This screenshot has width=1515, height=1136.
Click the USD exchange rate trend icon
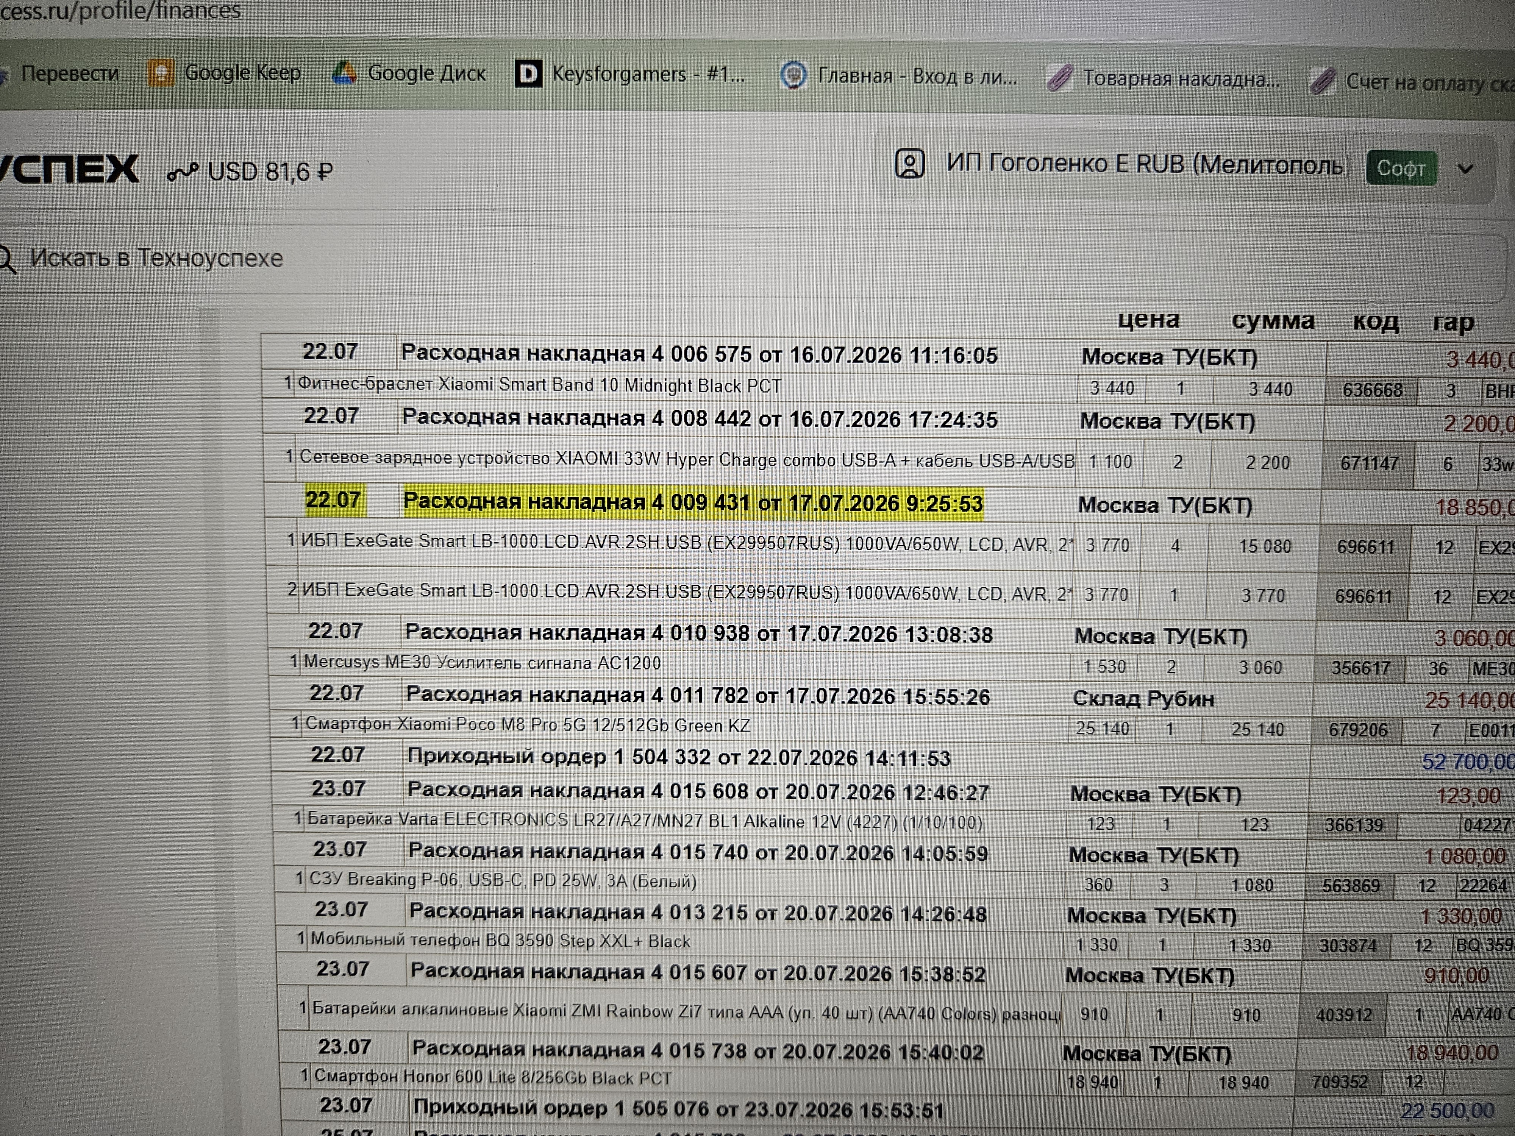(182, 173)
